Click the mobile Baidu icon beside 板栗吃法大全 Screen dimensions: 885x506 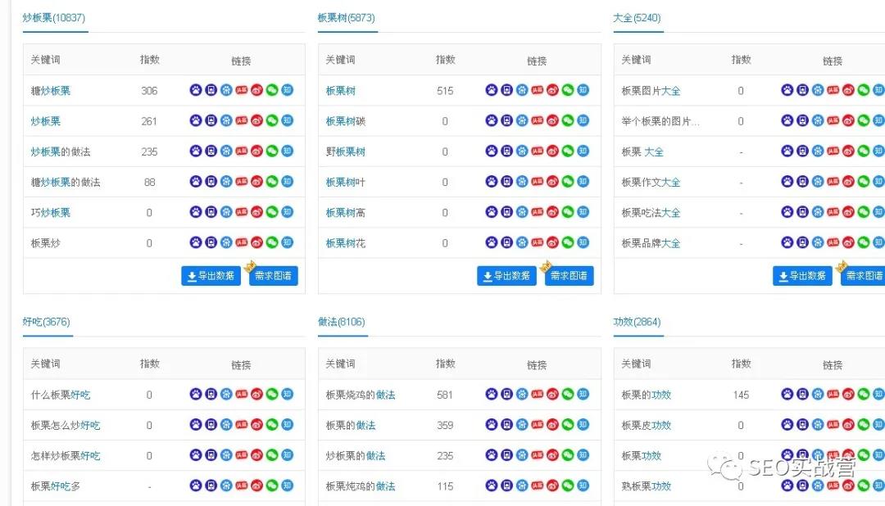click(801, 212)
